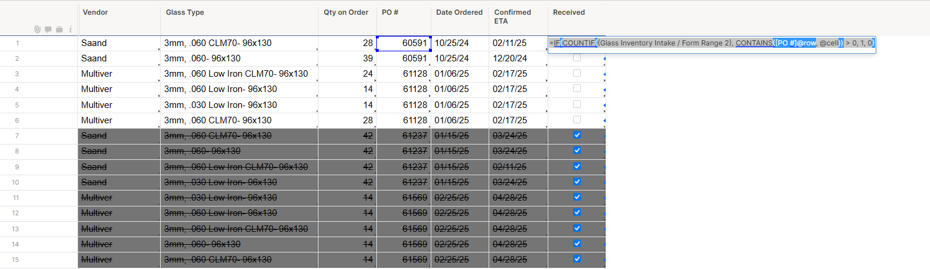The width and height of the screenshot is (930, 269).
Task: Select the Vendor column header
Action: point(119,18)
